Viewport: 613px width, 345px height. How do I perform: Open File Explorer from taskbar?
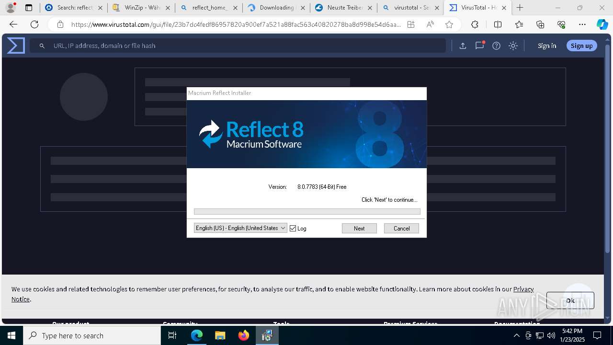pyautogui.click(x=220, y=335)
